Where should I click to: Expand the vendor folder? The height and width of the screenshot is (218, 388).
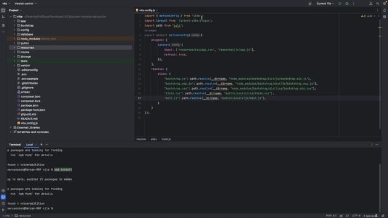15,65
